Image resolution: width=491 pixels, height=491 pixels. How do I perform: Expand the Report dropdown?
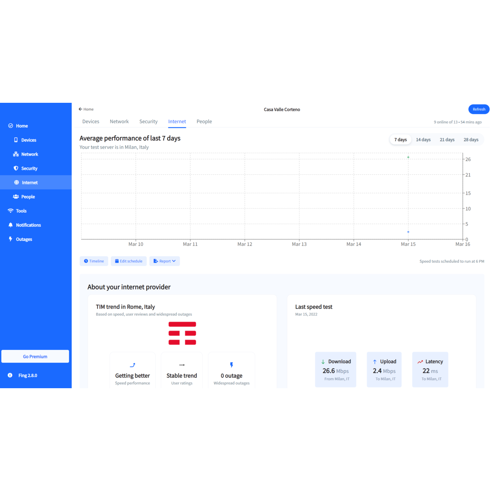click(165, 261)
